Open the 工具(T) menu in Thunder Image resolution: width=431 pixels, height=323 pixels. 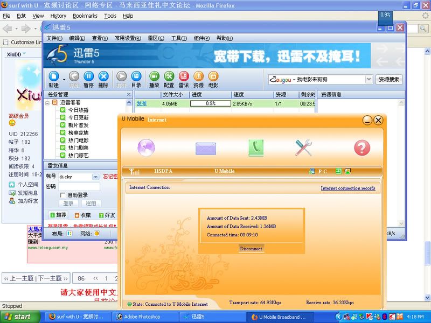[x=179, y=38]
